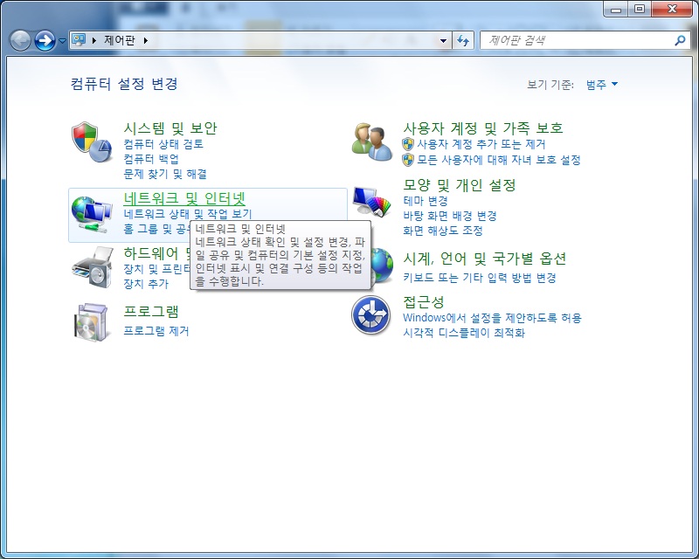This screenshot has height=559, width=699.
Task: Click 모든 사용자에 대해 자녀 보호 설정
Action: coord(499,160)
